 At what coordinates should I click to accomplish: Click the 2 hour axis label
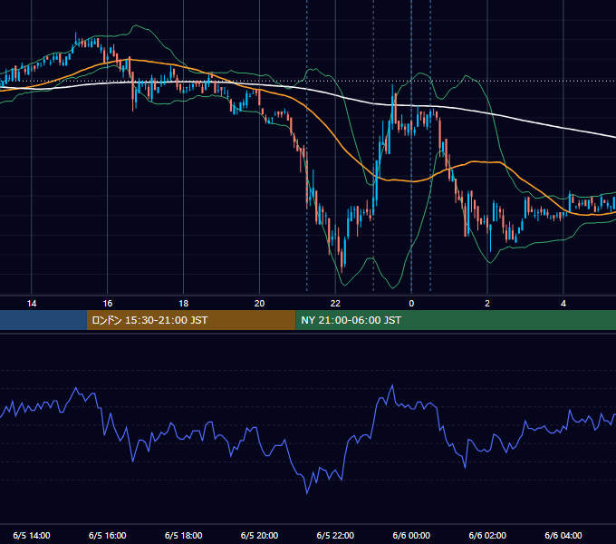click(487, 304)
